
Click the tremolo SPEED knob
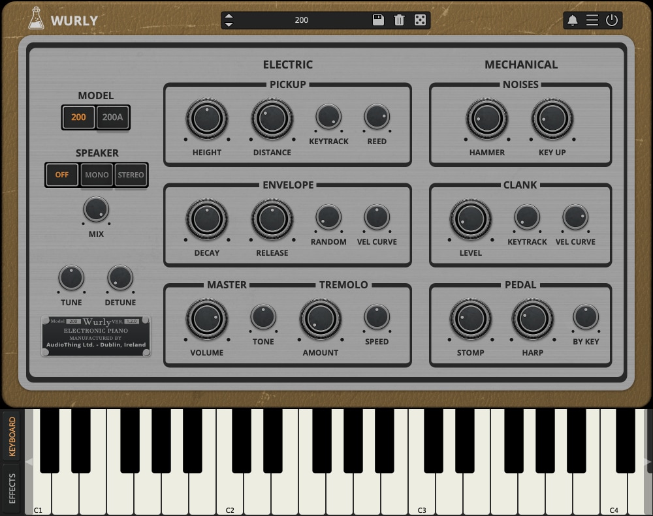point(377,316)
